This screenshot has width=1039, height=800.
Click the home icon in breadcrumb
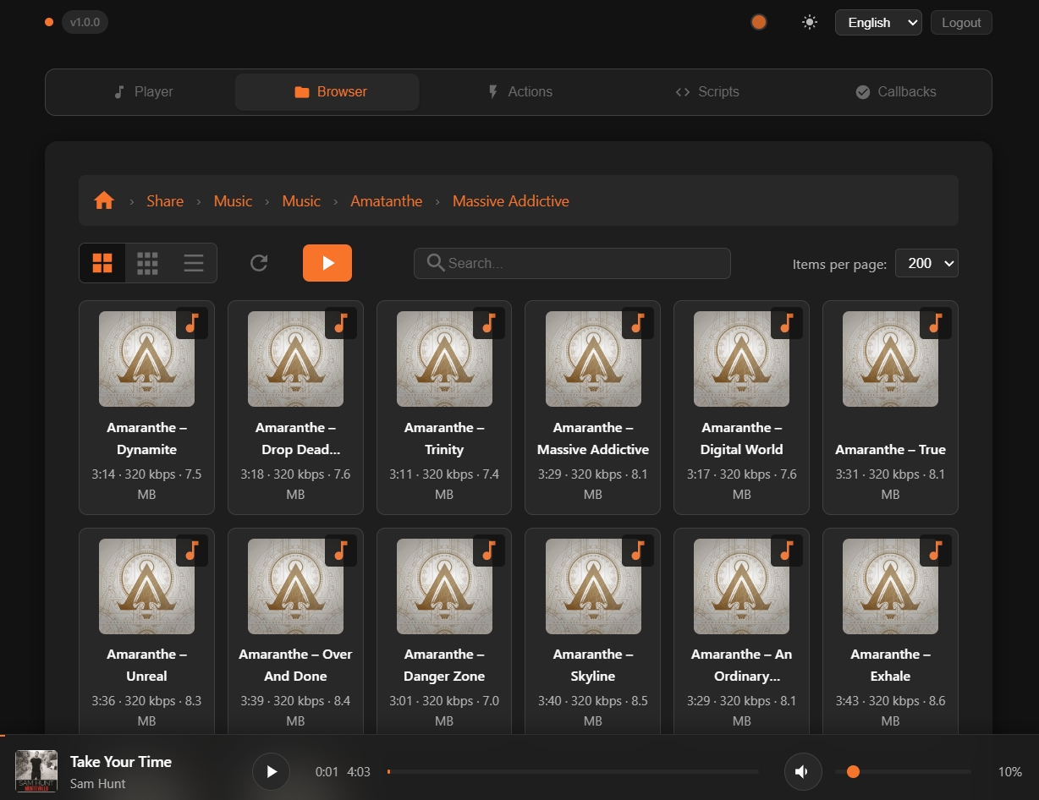tap(104, 200)
